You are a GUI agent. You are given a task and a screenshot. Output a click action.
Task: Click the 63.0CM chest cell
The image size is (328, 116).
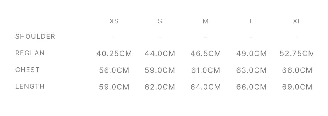point(251,70)
